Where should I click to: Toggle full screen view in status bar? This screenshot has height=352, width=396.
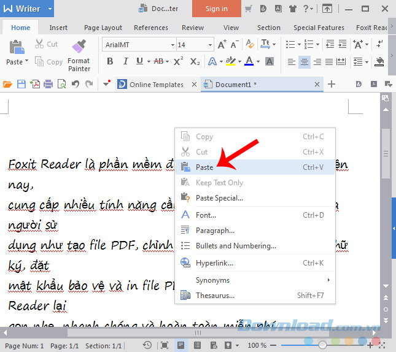click(165, 345)
